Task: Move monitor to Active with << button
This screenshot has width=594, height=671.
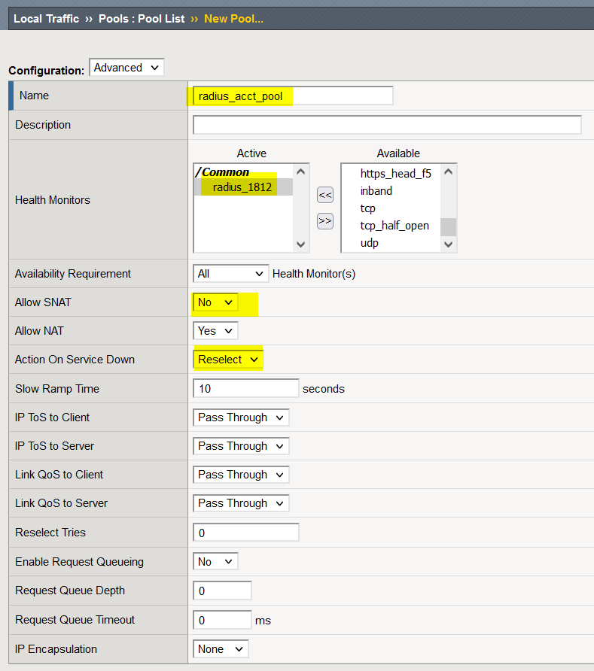Action: click(x=325, y=195)
